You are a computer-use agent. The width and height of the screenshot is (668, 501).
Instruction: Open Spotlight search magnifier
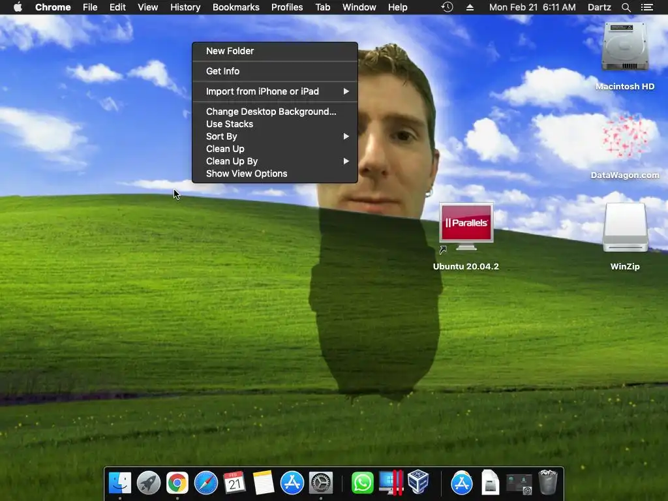pos(626,7)
